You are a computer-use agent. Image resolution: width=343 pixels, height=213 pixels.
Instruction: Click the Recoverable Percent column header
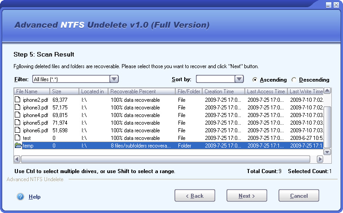pyautogui.click(x=142, y=91)
